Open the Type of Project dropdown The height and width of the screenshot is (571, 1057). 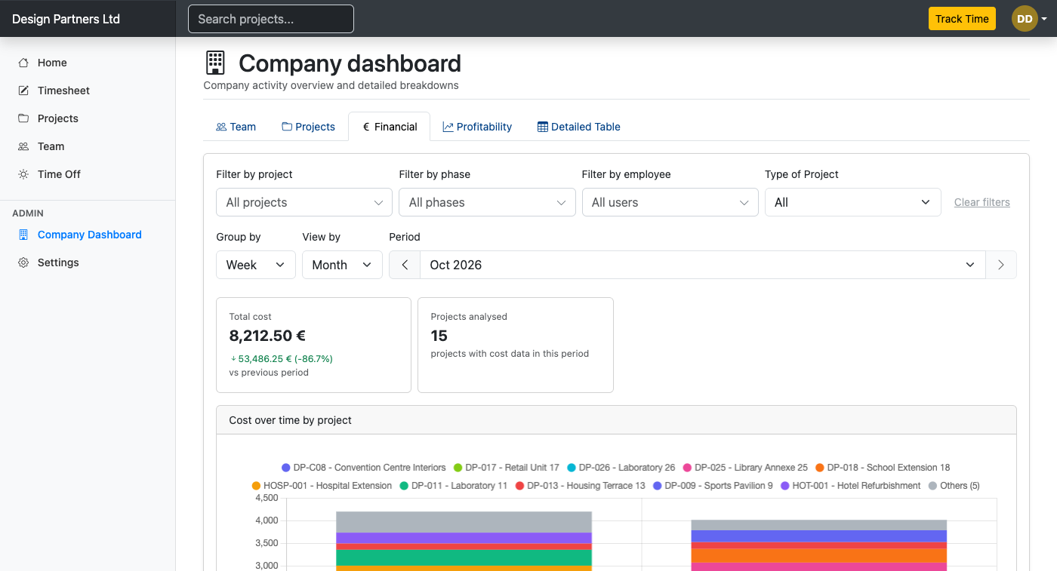pos(852,202)
